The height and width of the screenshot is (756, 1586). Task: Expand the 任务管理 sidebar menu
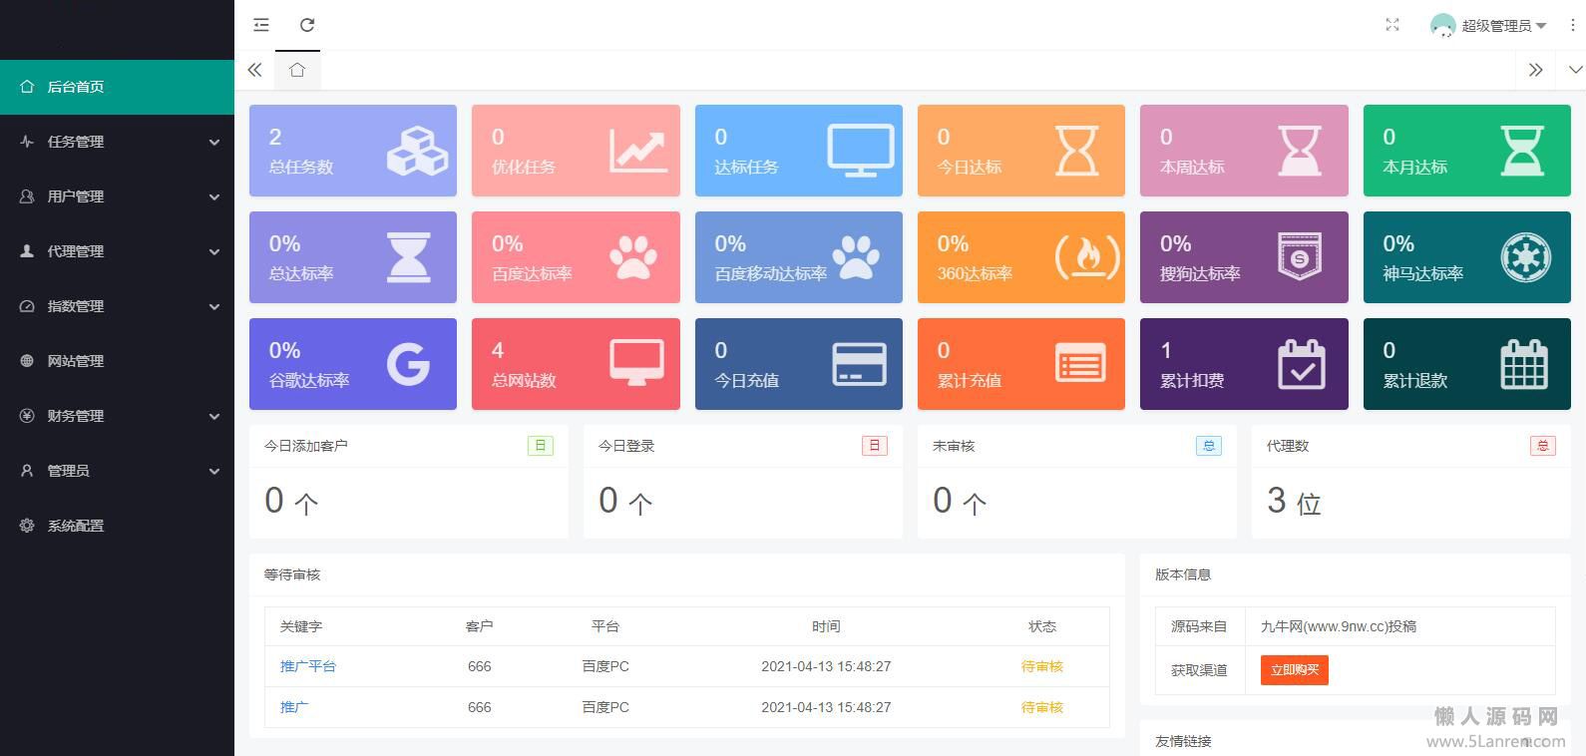pyautogui.click(x=117, y=142)
